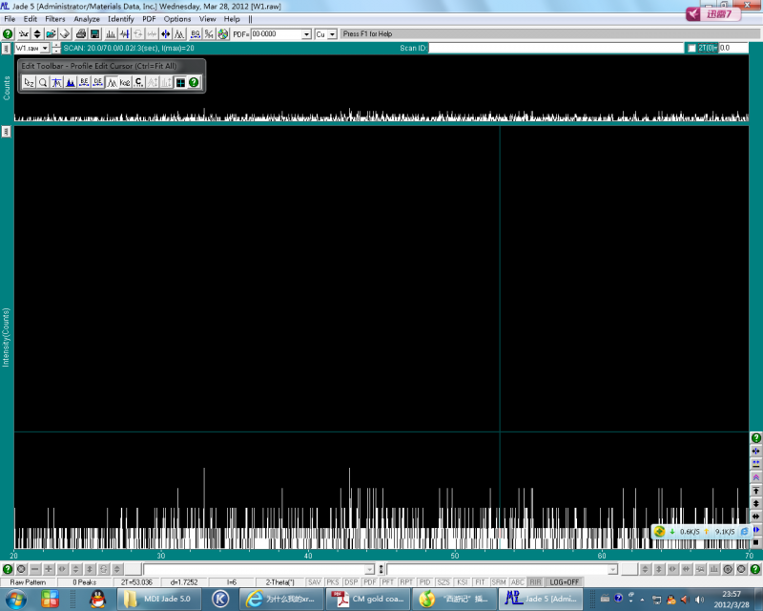
Task: Click the stepper beside W1.raw dropdown
Action: click(x=56, y=49)
